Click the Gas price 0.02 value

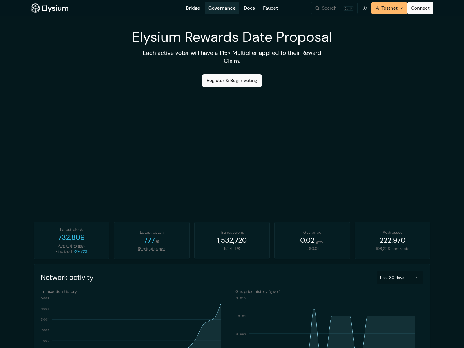[307, 240]
